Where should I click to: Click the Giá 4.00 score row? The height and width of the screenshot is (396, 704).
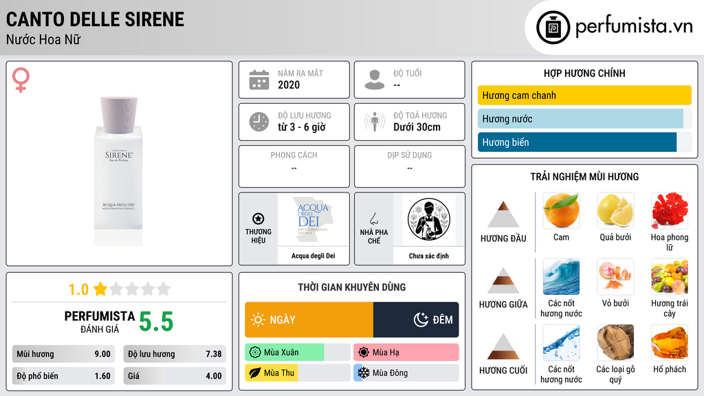pyautogui.click(x=175, y=376)
